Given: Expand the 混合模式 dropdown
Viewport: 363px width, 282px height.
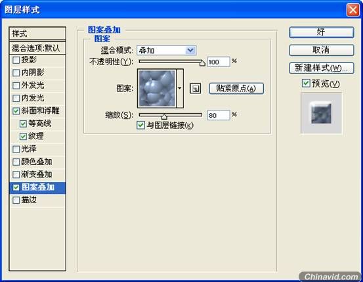Looking at the screenshot, I should click(x=190, y=50).
